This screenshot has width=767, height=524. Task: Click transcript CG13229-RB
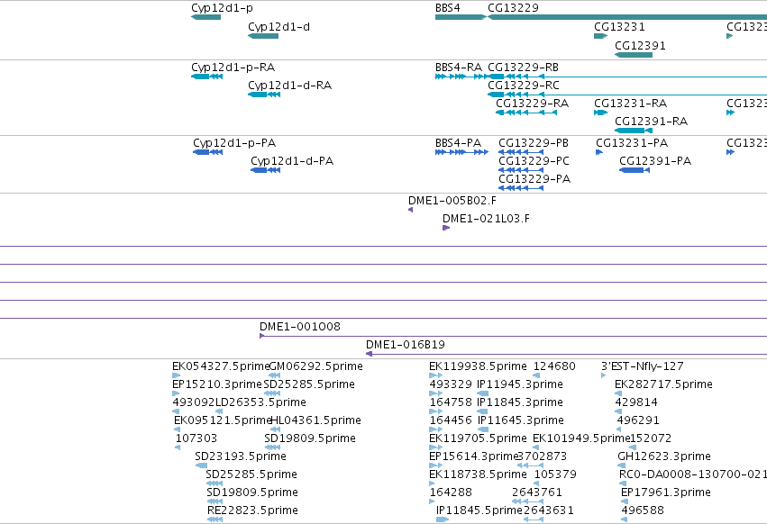[627, 77]
